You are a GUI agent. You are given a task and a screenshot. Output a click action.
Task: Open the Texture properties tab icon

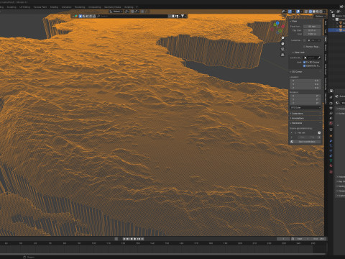(331, 172)
